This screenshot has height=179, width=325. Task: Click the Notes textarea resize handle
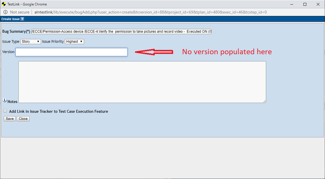(264, 101)
